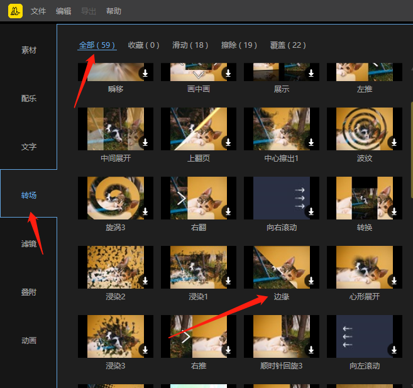Viewport: 413px width, 388px height.
Task: Open the 素材 sidebar panel
Action: coord(29,50)
